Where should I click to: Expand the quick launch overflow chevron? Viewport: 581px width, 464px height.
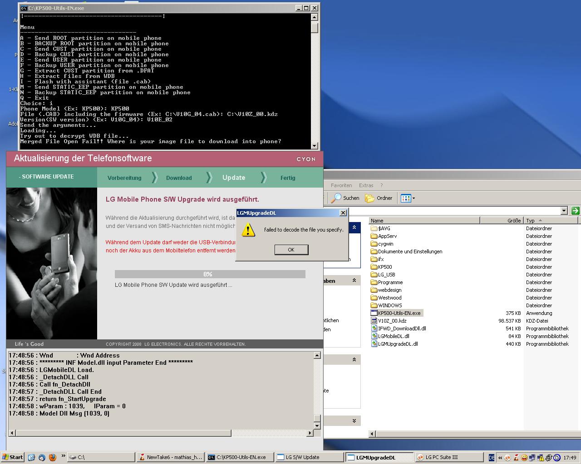63,457
